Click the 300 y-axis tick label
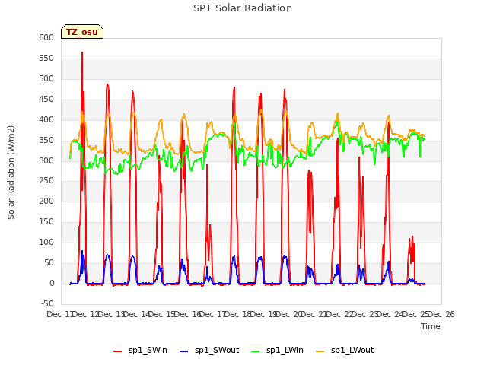Viewport: 487px width, 365px height. click(46, 160)
